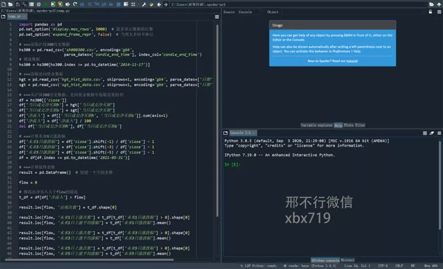
Task: Continue debugging execution until next breakpoint
Action: coord(111,4)
